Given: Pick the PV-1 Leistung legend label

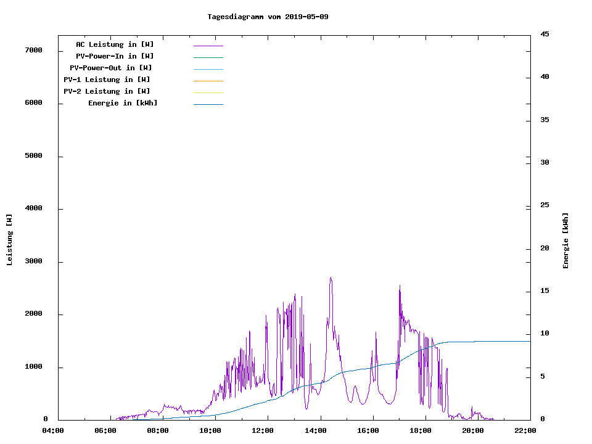Looking at the screenshot, I should [x=107, y=80].
